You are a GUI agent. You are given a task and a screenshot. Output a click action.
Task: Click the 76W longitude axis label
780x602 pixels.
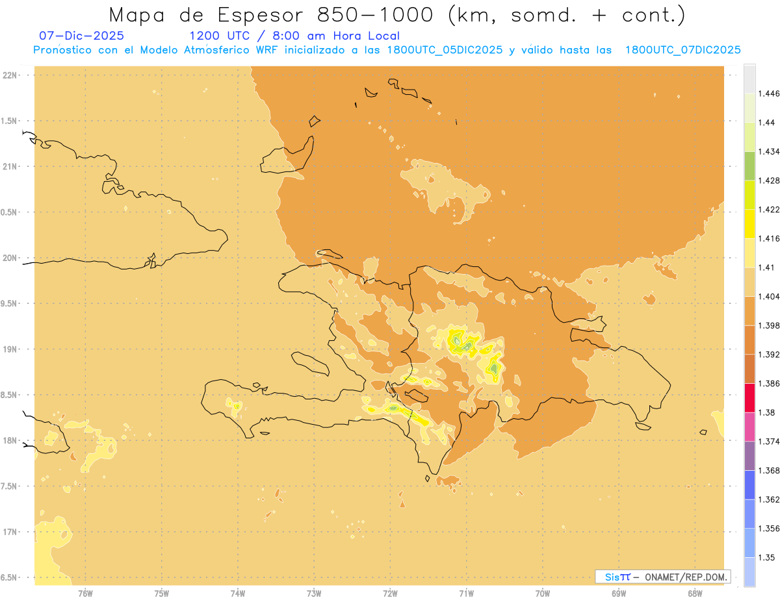(x=85, y=593)
